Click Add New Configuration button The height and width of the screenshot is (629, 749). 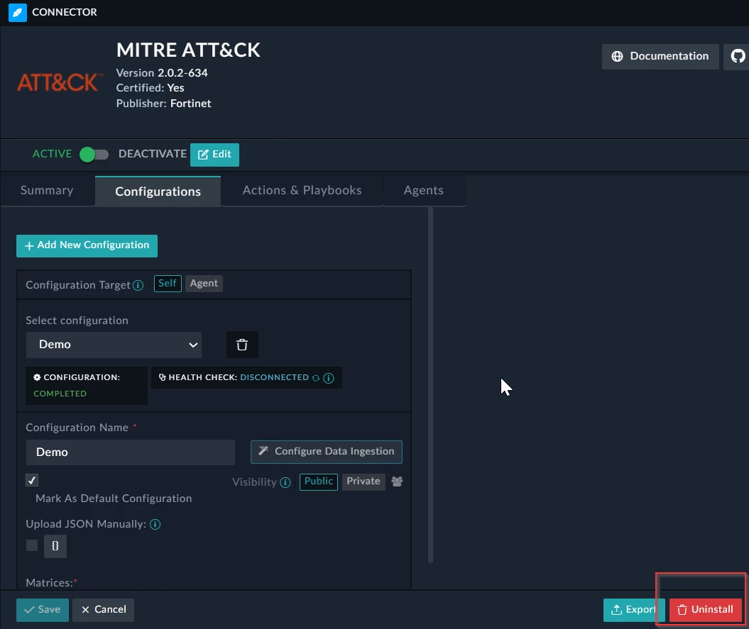tap(87, 246)
